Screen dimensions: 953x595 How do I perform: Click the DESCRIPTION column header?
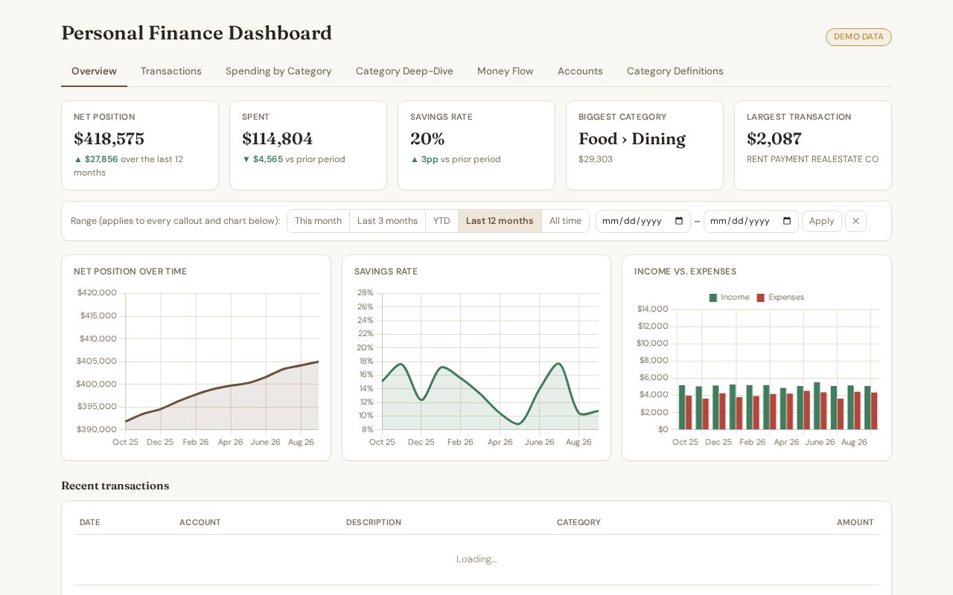374,523
